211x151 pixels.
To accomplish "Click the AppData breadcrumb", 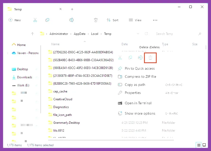I will 80,34.
